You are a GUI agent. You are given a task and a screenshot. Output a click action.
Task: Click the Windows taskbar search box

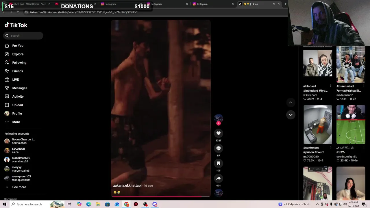point(37,204)
